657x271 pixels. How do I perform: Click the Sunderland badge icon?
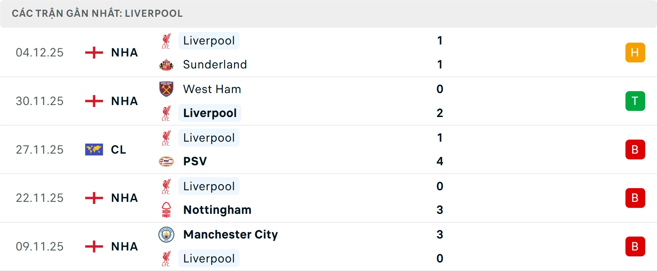coord(167,64)
